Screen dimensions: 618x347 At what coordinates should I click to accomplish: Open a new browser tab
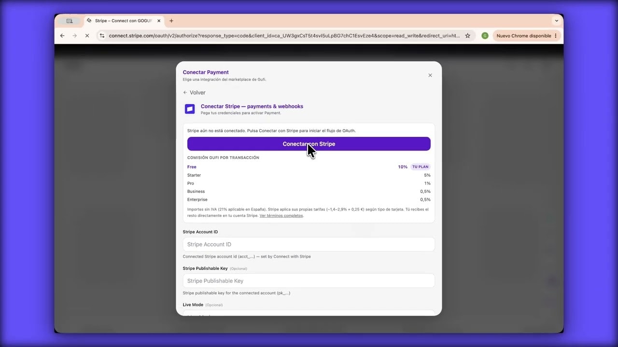(171, 21)
